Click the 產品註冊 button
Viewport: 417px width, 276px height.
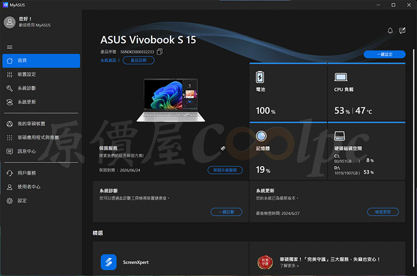pos(139,60)
